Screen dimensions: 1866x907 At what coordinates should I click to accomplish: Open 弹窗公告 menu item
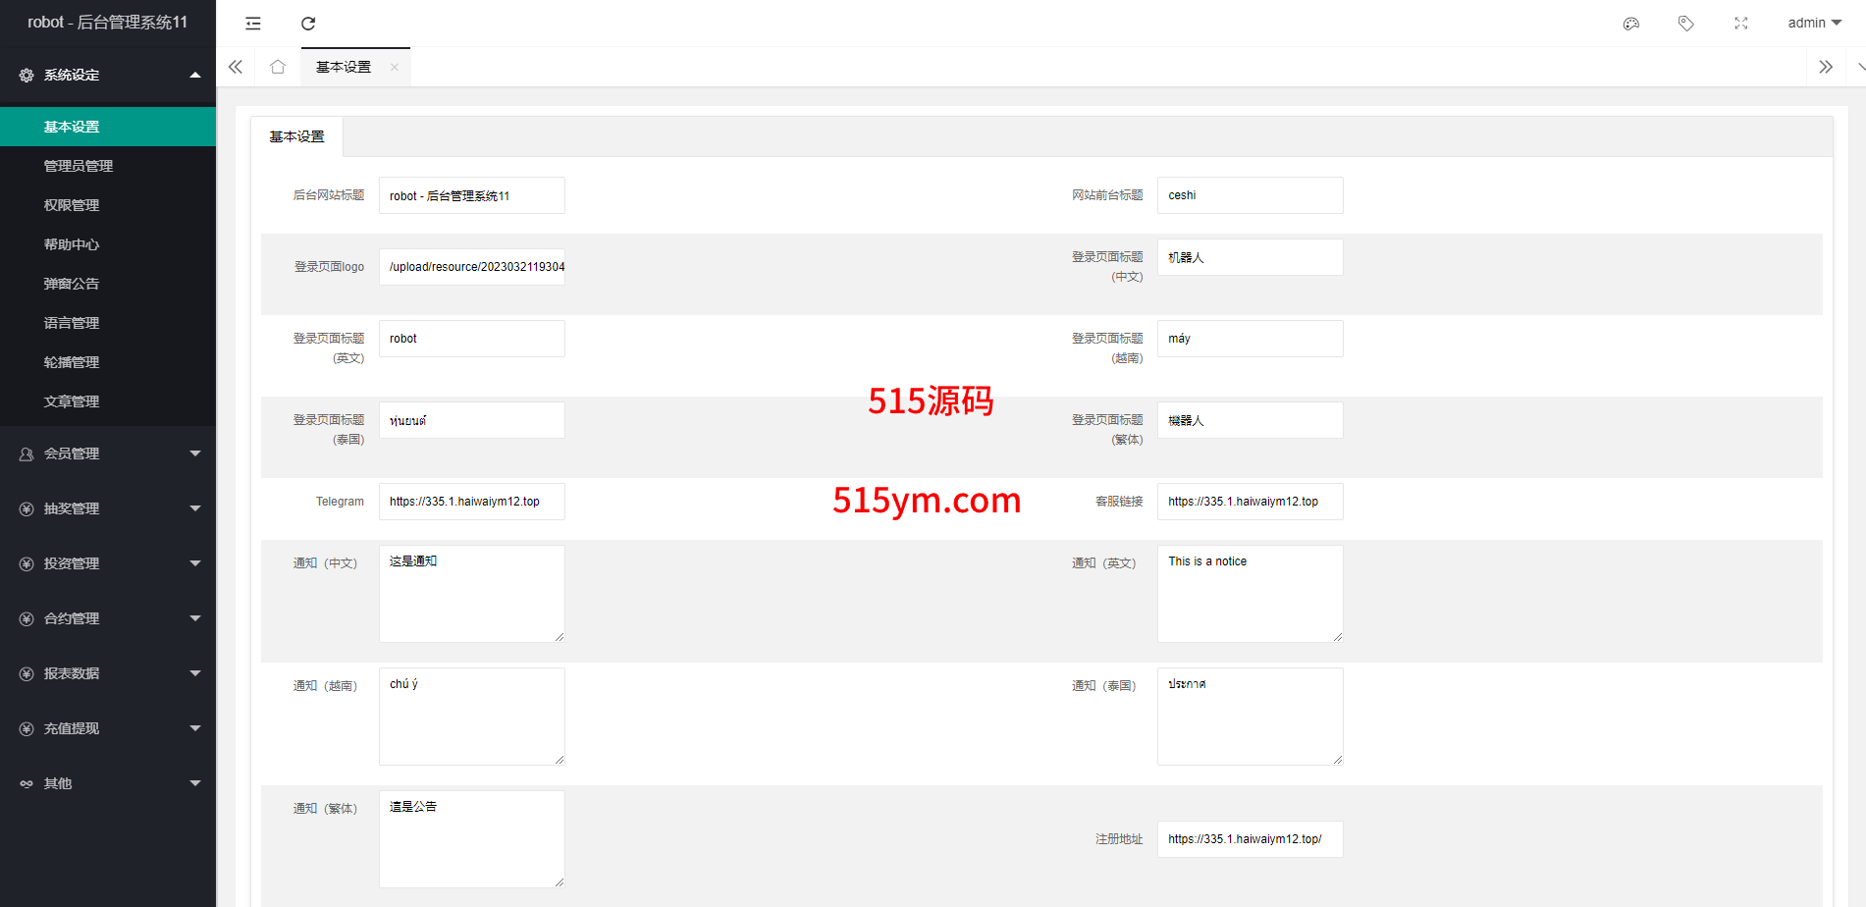72,284
